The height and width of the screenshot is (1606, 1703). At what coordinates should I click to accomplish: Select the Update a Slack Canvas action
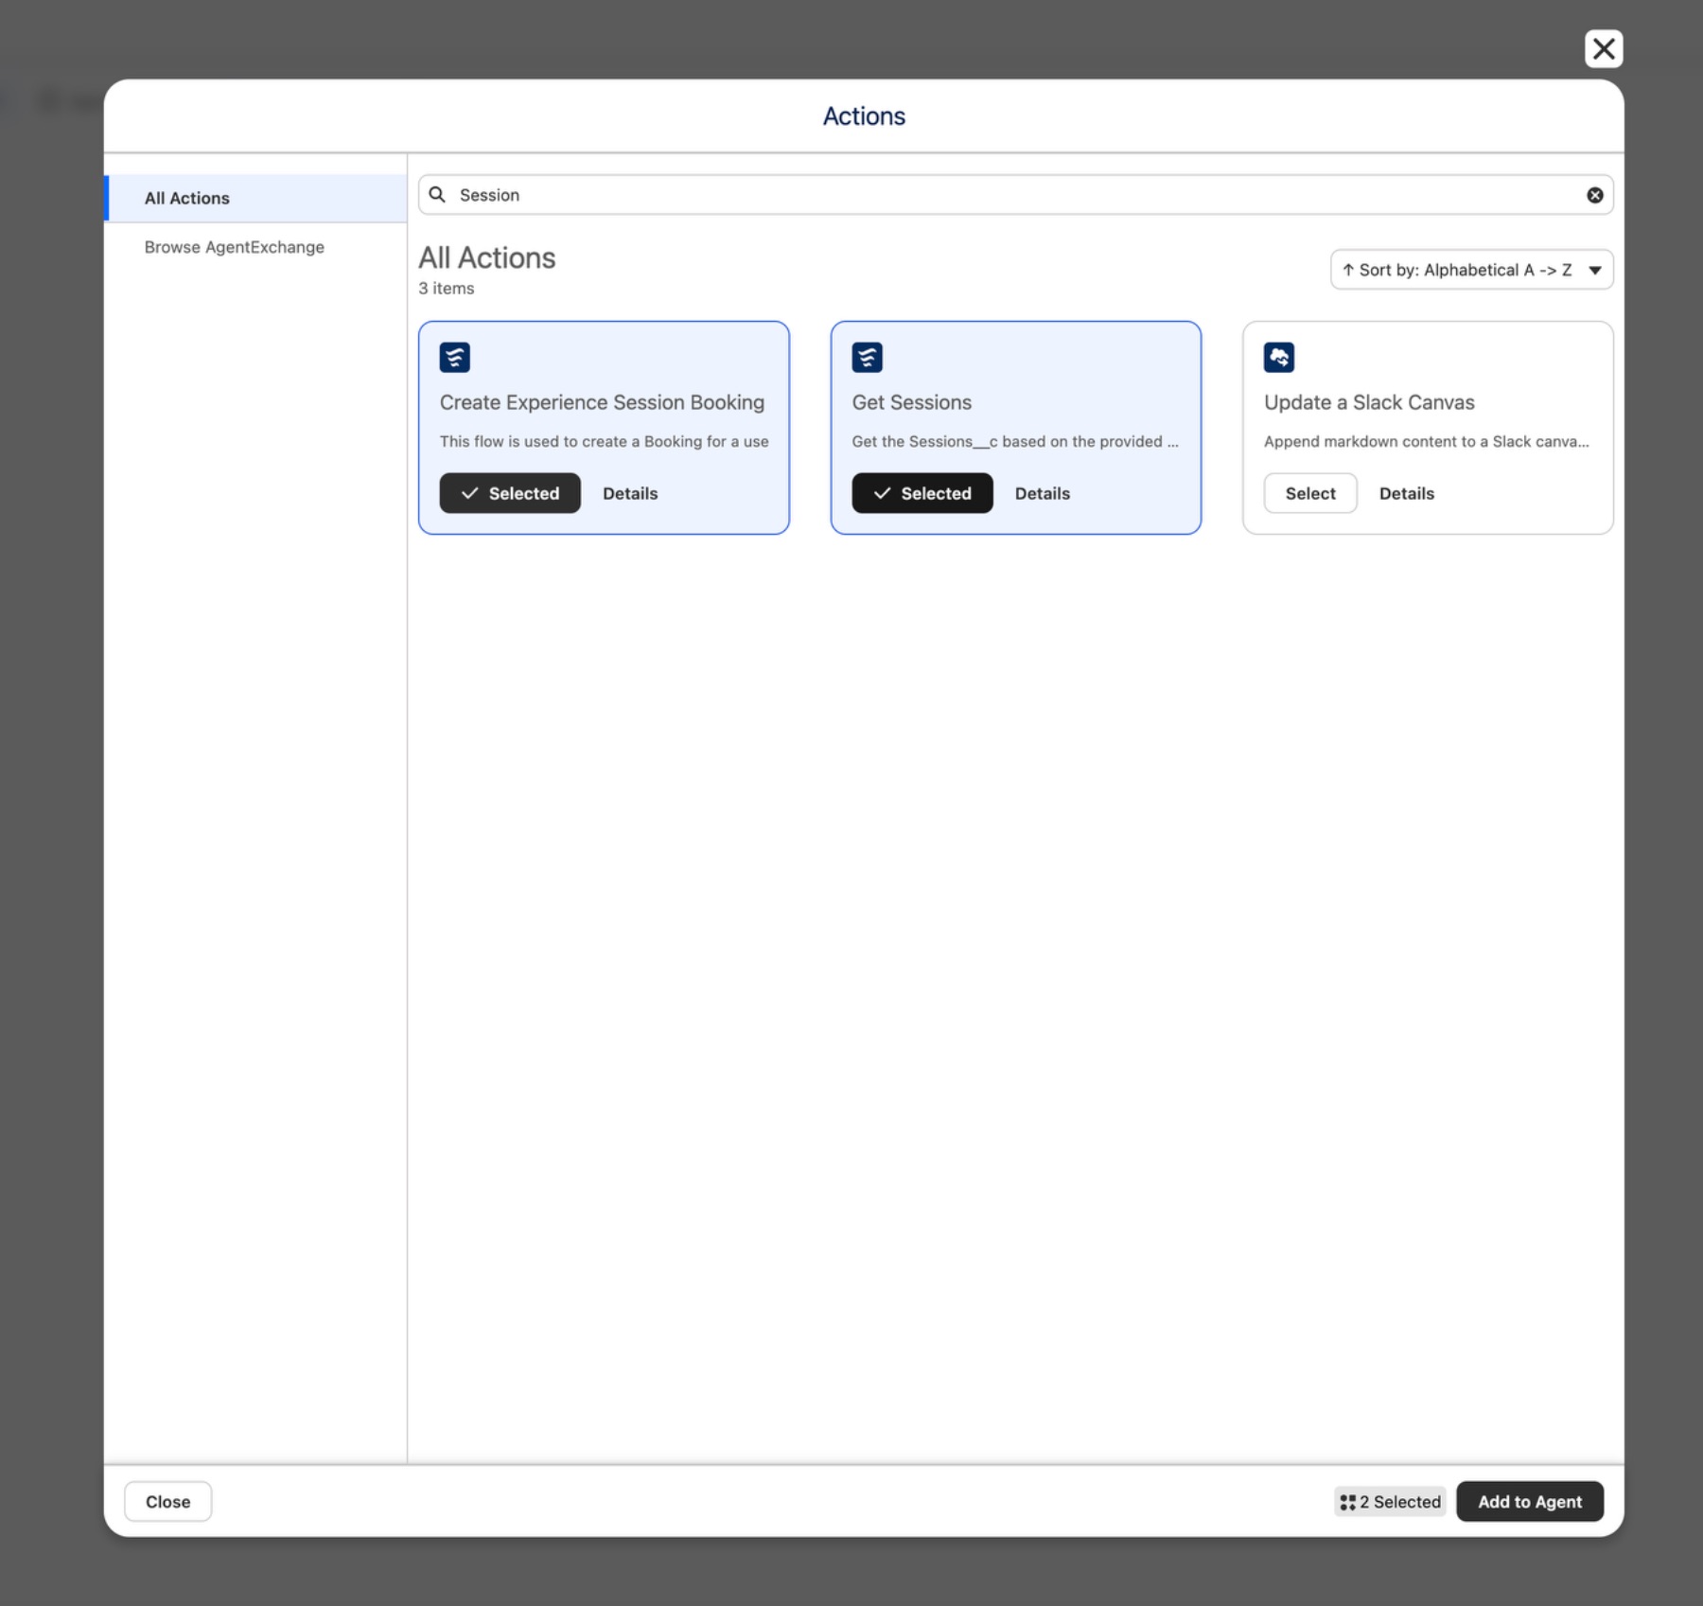(1310, 493)
